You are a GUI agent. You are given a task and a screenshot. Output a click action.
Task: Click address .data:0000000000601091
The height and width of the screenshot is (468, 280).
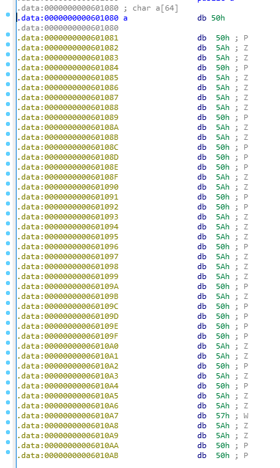[68, 197]
